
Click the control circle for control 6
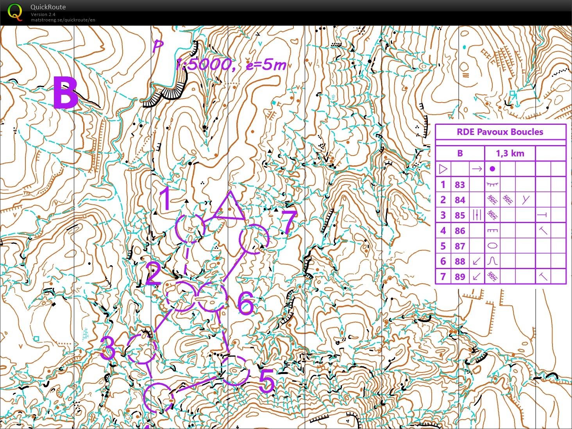point(212,297)
